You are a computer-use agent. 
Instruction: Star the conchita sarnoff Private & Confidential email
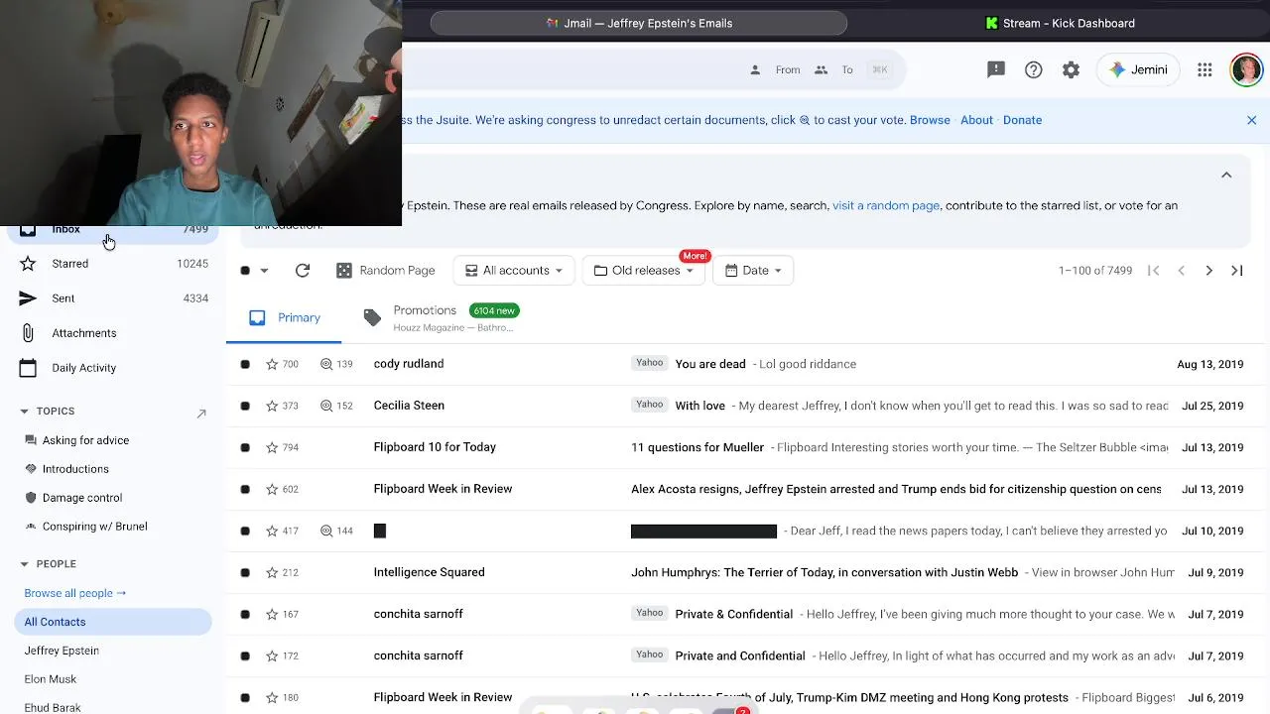pyautogui.click(x=272, y=614)
